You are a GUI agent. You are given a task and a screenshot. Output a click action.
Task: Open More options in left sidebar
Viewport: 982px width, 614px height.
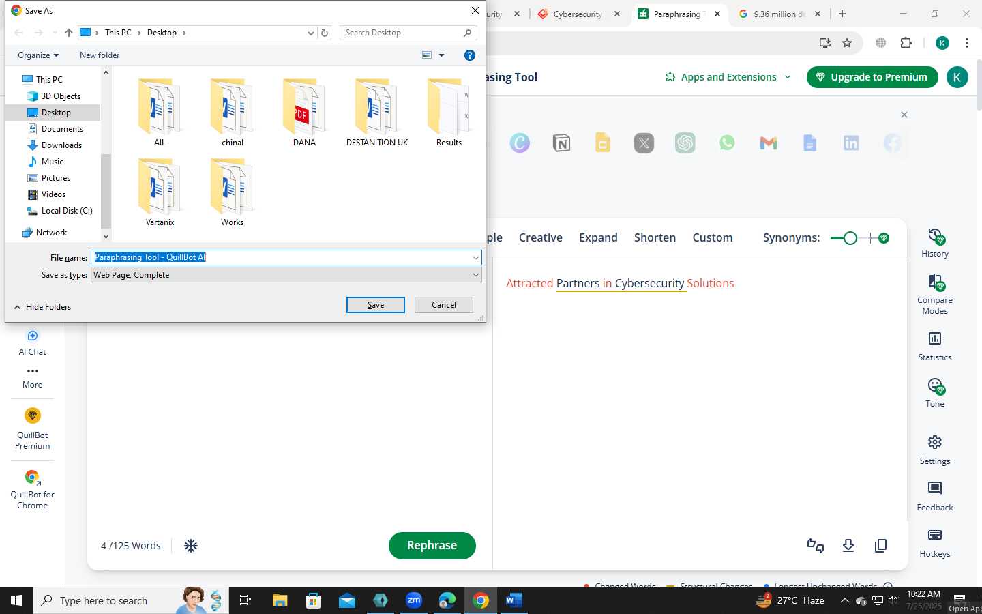coord(33,377)
